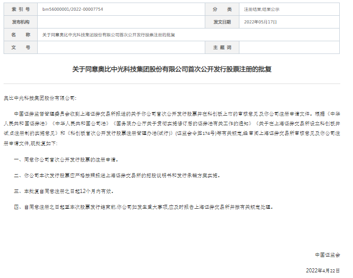The image size is (353, 278).
Task: Click item 二 about 招股说明书和发行承销方案
Action: tap(117, 175)
